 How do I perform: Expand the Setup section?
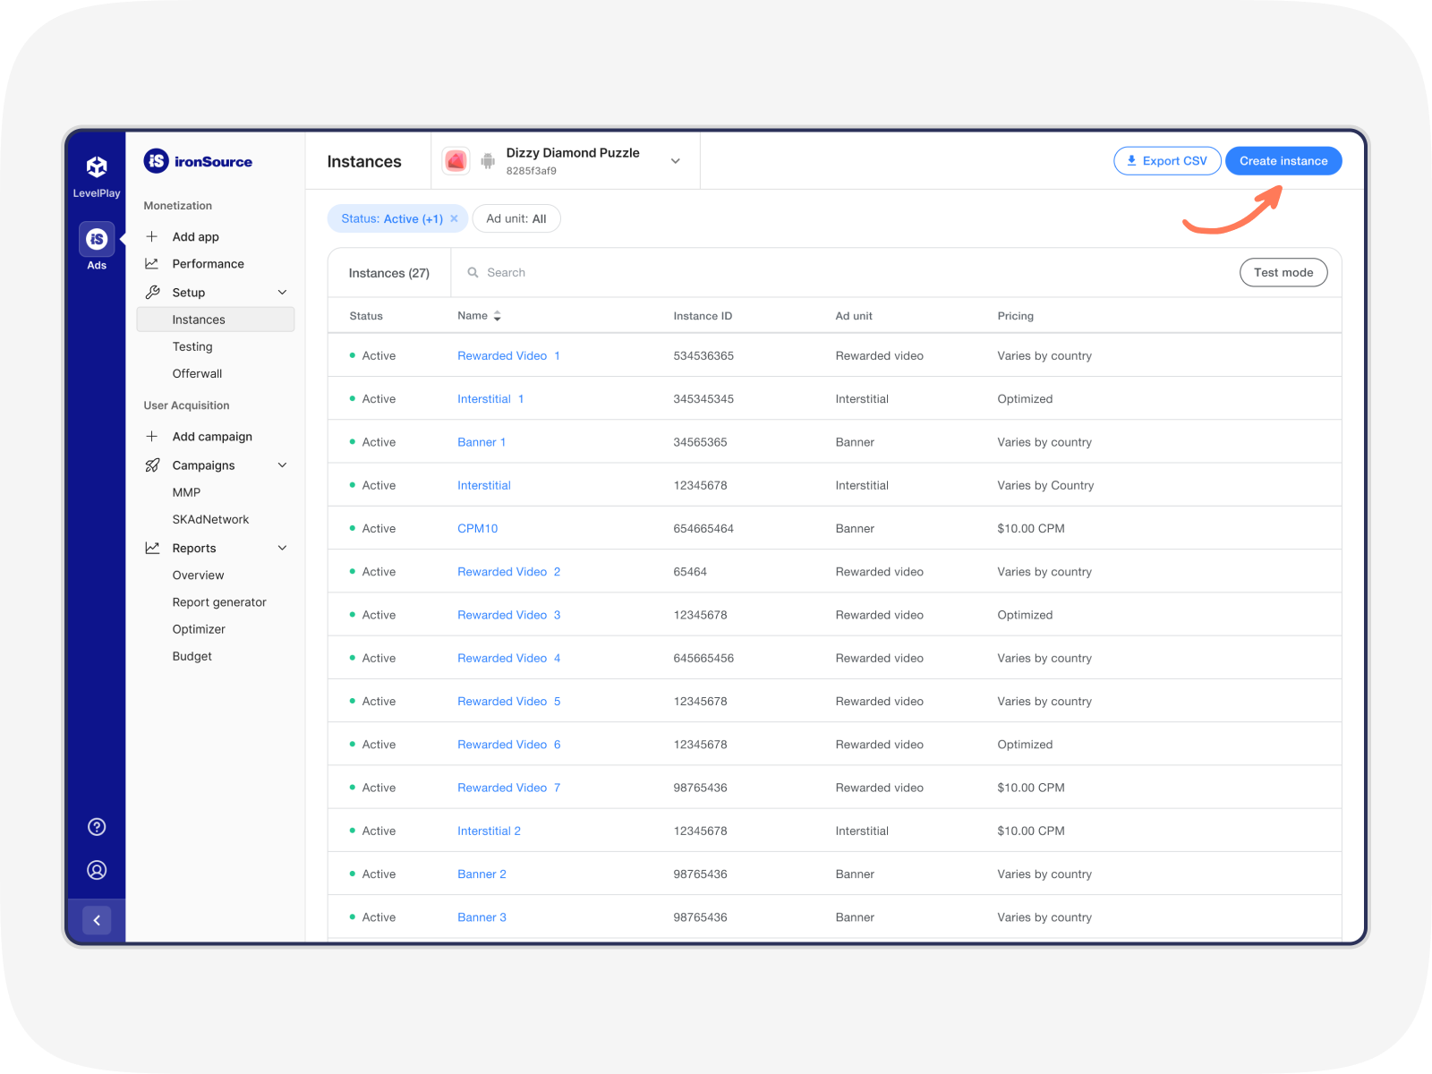(x=282, y=292)
